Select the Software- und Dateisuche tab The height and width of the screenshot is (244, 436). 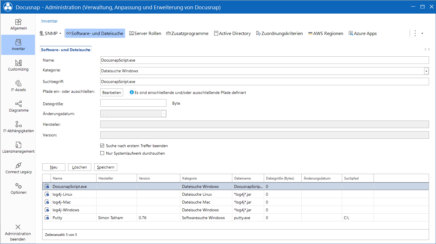(66, 50)
